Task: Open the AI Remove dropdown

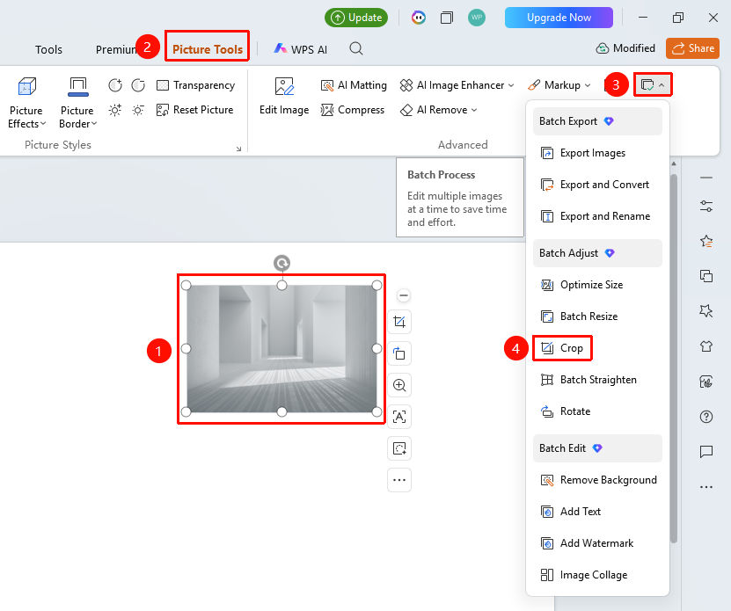Action: pyautogui.click(x=439, y=110)
